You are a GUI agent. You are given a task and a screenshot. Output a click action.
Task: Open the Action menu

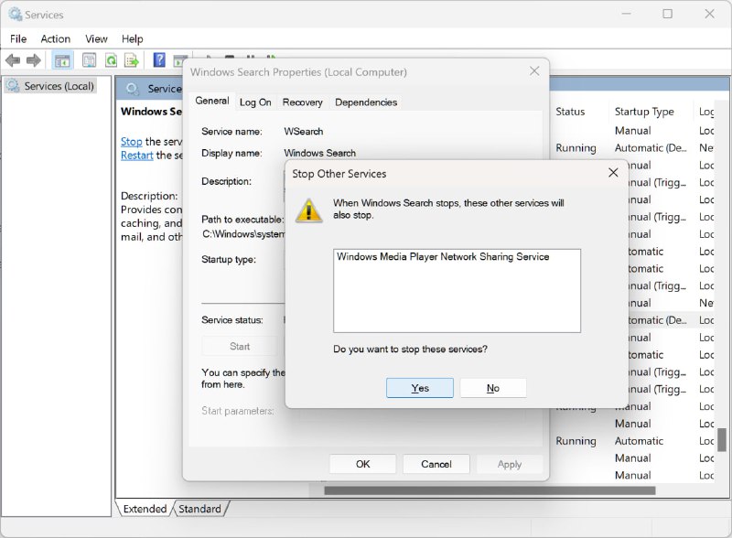pyautogui.click(x=55, y=38)
